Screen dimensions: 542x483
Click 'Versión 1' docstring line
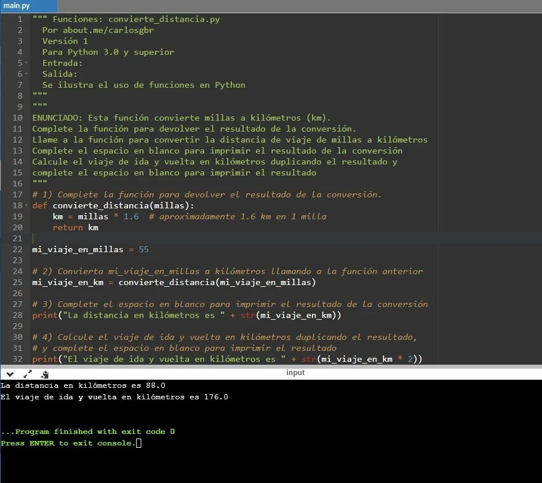(65, 41)
